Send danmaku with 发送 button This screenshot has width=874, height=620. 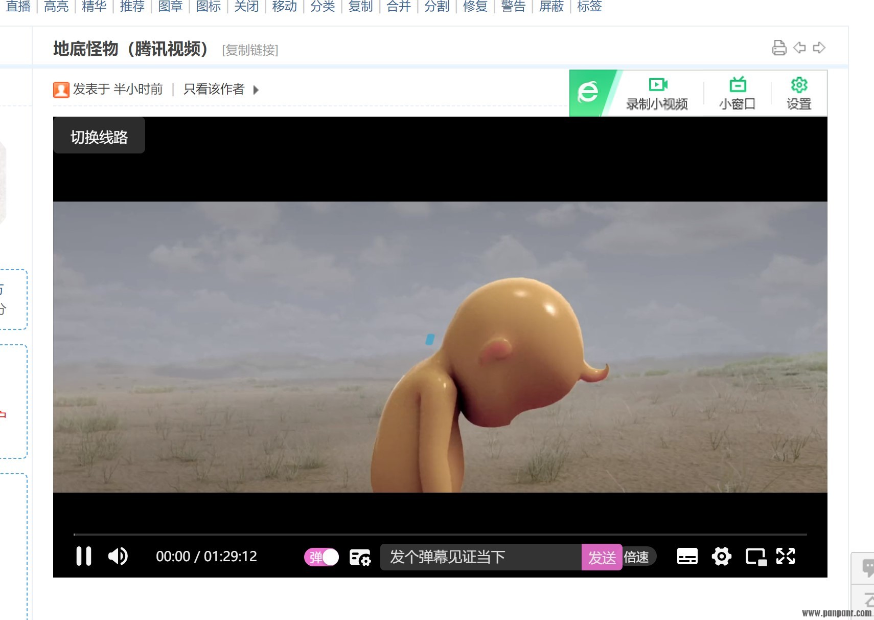pyautogui.click(x=602, y=557)
